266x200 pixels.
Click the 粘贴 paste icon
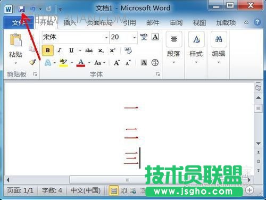tap(15, 40)
